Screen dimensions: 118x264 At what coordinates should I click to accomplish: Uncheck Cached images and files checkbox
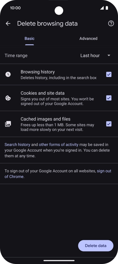[109, 124]
